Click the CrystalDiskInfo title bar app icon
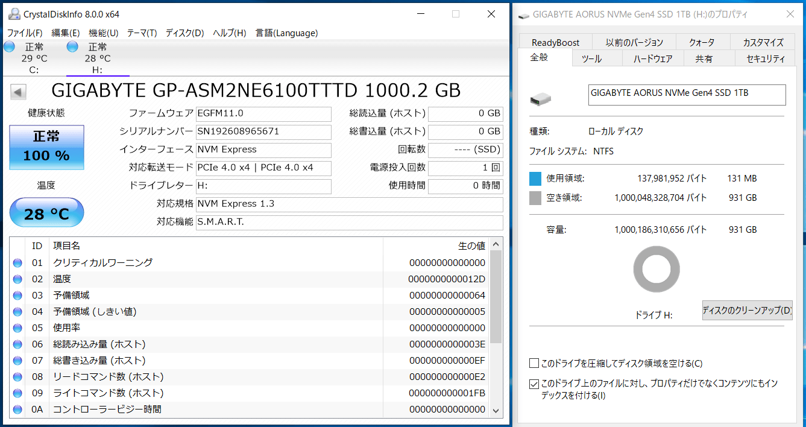Screen dimensions: 806x427 13,14
